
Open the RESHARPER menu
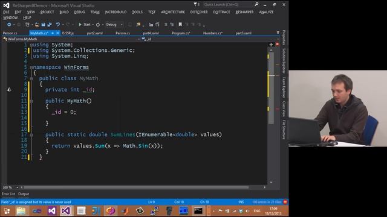tap(244, 12)
